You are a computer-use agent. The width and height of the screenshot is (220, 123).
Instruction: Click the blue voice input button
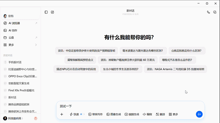coord(199,114)
